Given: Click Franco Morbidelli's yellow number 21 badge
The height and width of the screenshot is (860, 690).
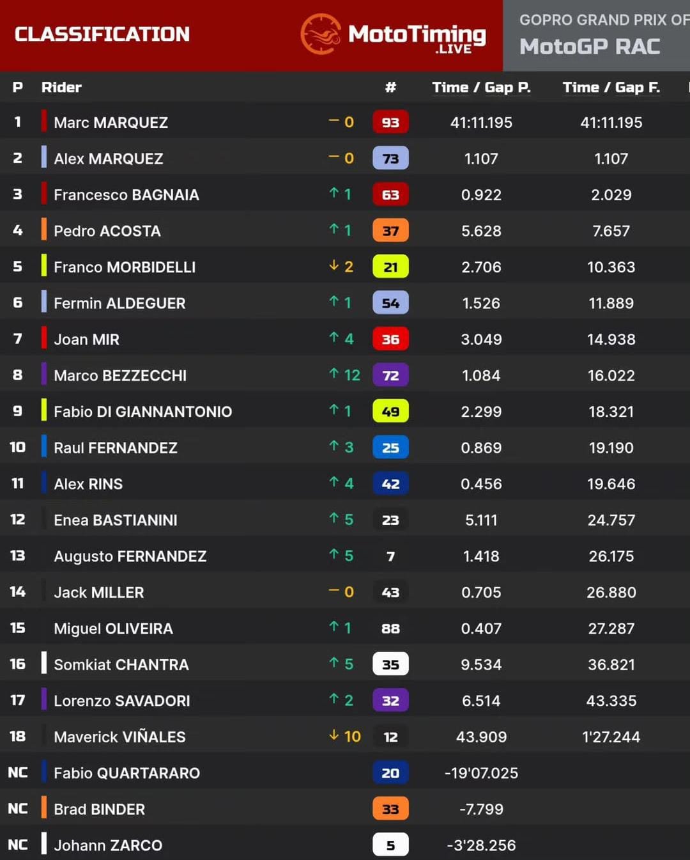Looking at the screenshot, I should tap(390, 267).
